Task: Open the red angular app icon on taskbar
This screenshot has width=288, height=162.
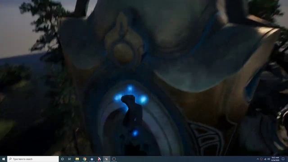Action: (99, 159)
